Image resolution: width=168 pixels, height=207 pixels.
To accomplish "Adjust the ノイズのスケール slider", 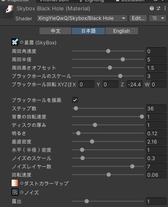I will (108, 158).
